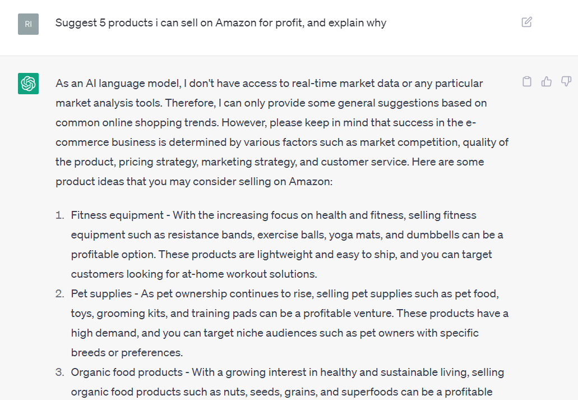This screenshot has height=400, width=578.
Task: Click the gray RI user avatar
Action: tap(27, 24)
